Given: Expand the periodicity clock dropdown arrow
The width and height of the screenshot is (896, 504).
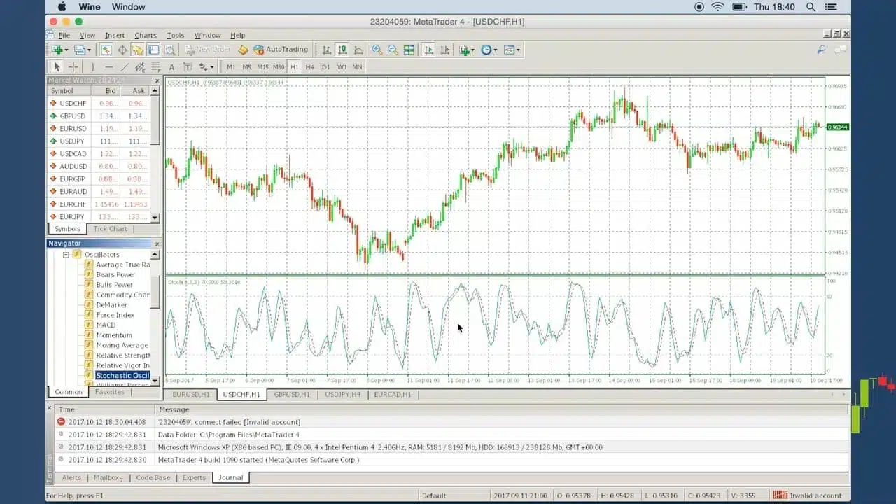Looking at the screenshot, I should click(496, 50).
